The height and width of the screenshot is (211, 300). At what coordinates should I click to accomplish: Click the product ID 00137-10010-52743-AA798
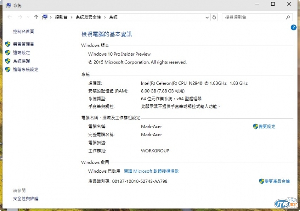139,181
